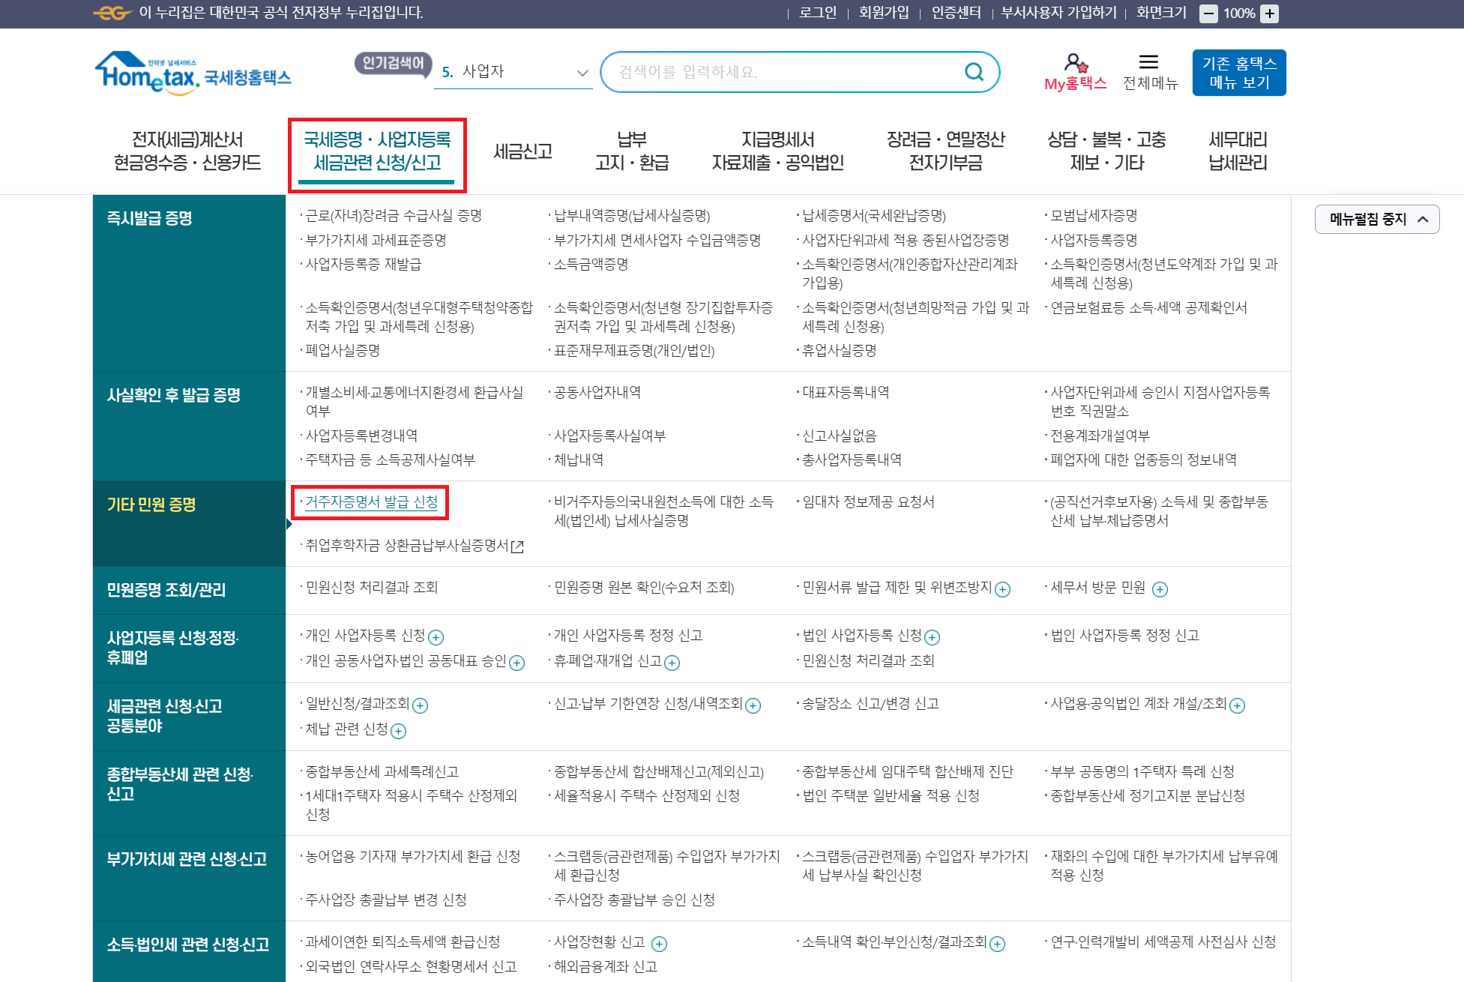Open 해외금융계좌 신고 link

(606, 967)
